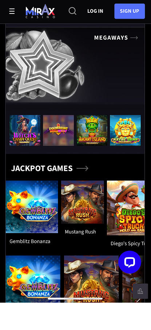Click the arrow next to Jackpot Games

(x=82, y=168)
